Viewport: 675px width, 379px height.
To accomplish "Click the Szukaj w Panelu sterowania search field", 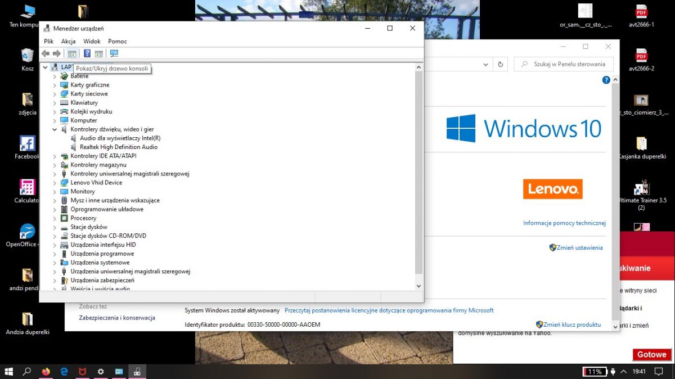I will [564, 64].
